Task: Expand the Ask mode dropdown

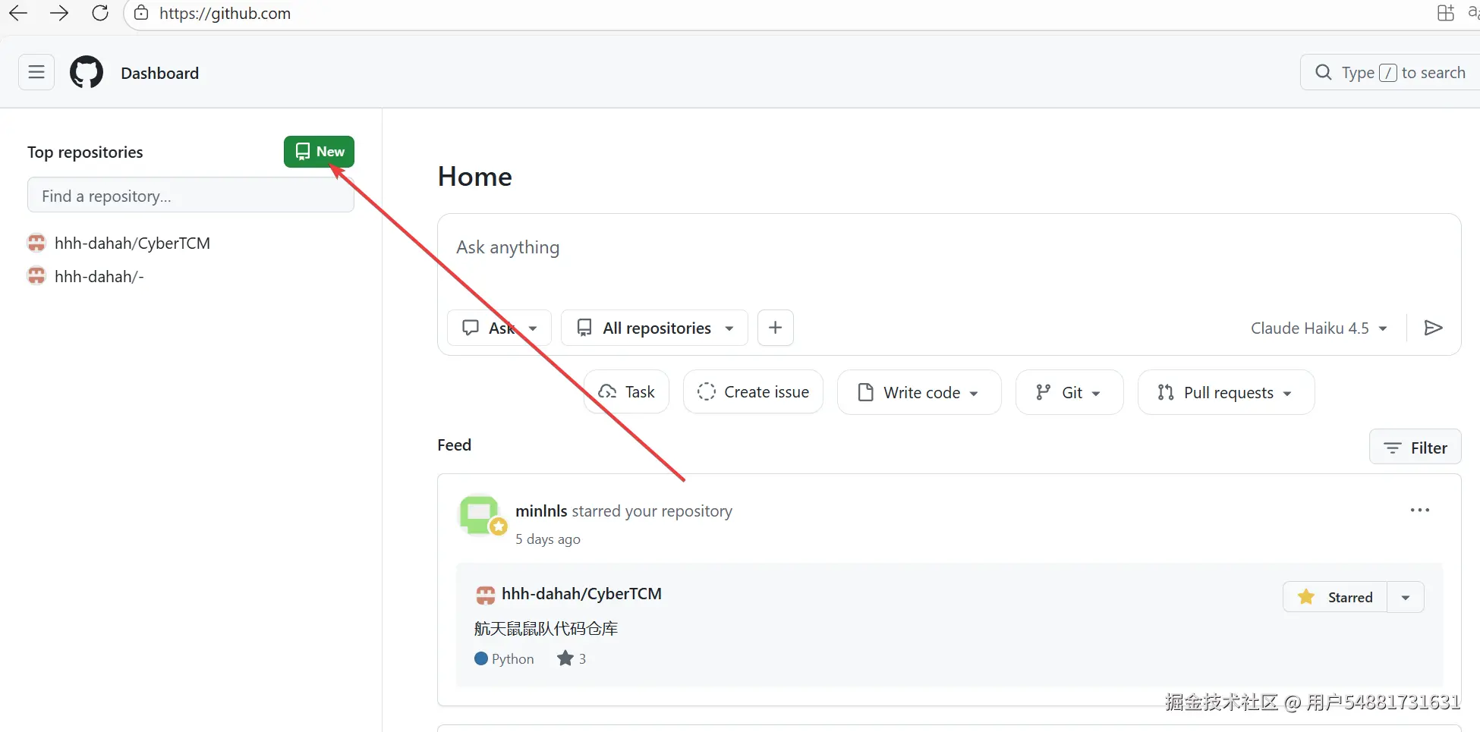Action: pyautogui.click(x=501, y=328)
